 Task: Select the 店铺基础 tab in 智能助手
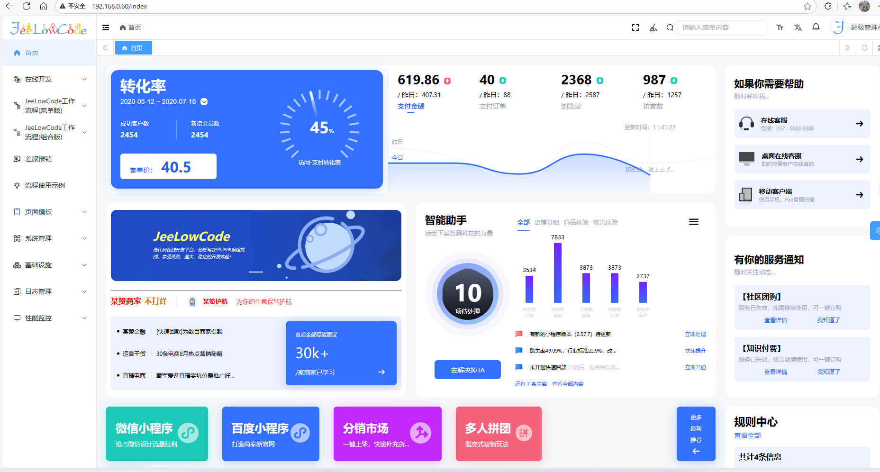pos(546,222)
